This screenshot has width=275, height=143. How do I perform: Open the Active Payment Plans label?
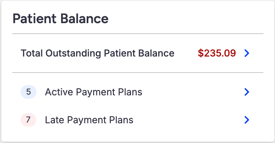[x=93, y=92]
